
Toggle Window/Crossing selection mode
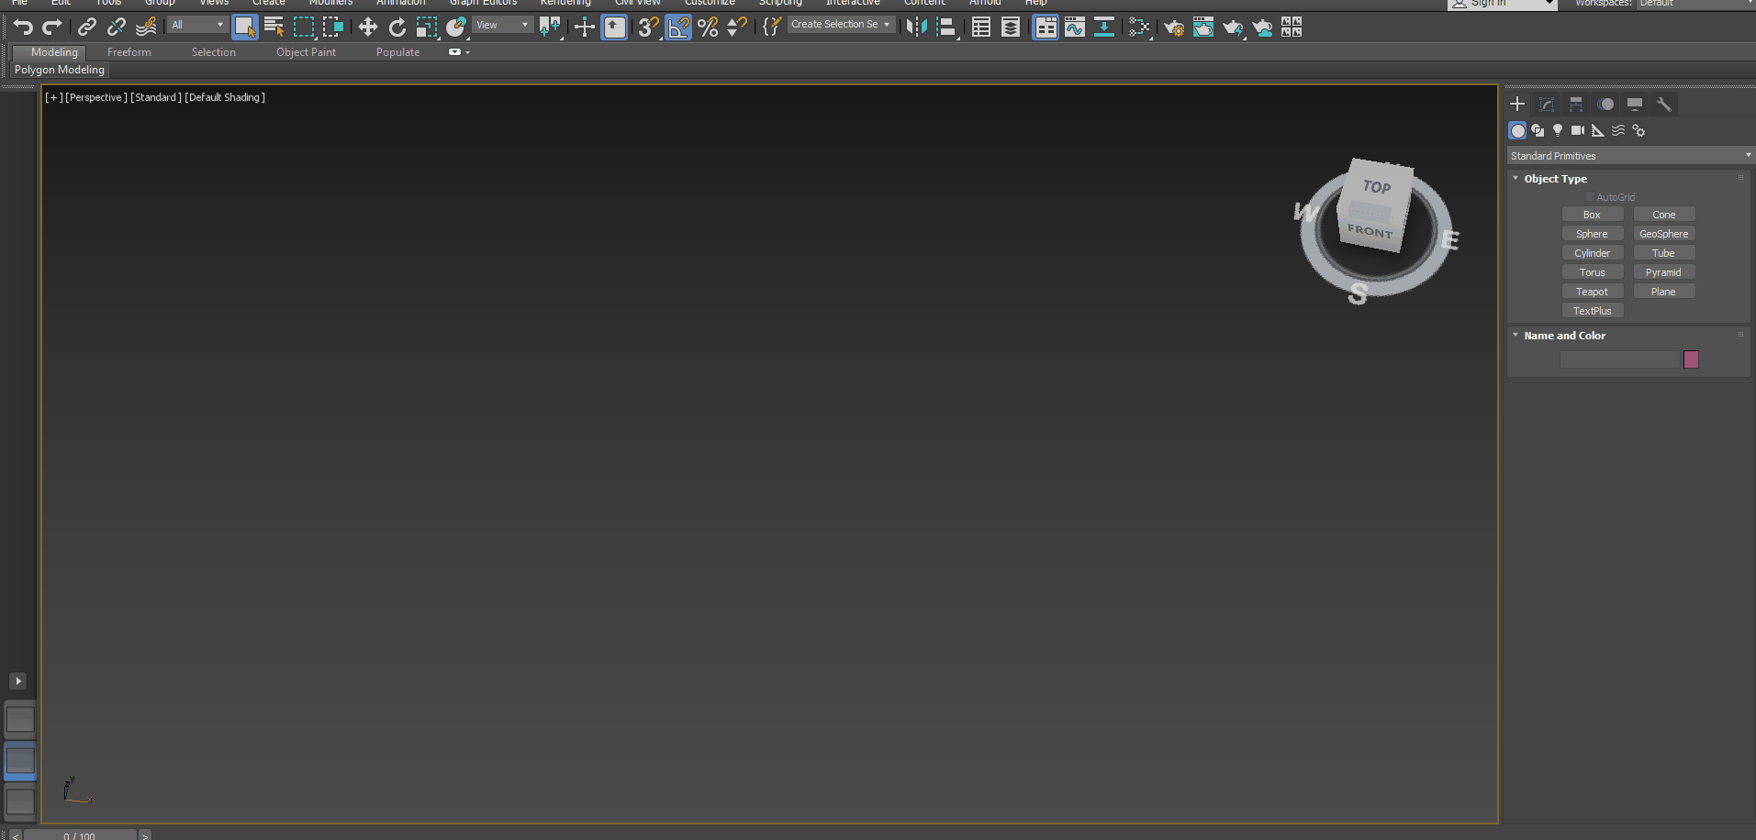333,27
